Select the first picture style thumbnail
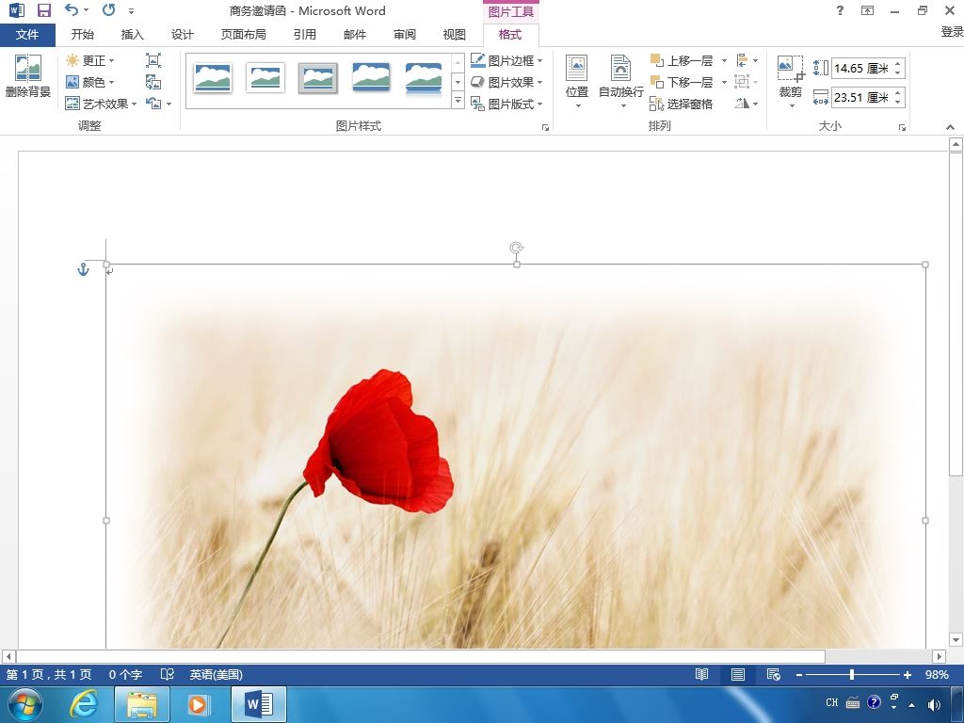Viewport: 964px width, 723px height. pyautogui.click(x=213, y=78)
